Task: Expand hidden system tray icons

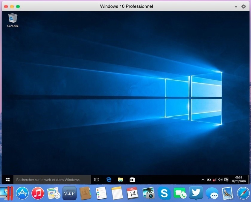Action: pyautogui.click(x=203, y=180)
